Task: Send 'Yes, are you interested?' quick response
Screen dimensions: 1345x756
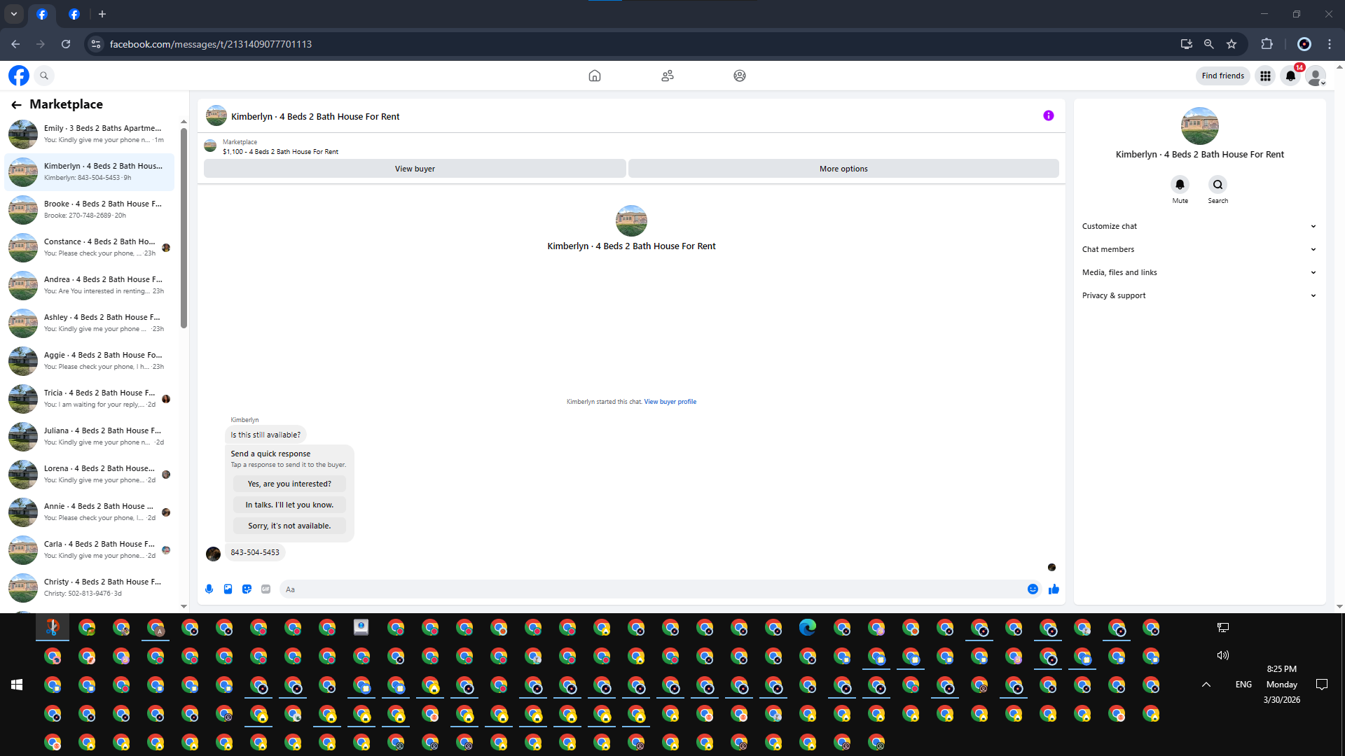Action: (289, 484)
